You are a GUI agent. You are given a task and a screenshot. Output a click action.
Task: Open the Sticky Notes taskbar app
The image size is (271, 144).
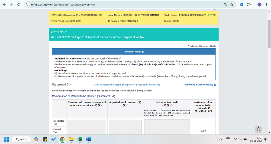point(45,139)
